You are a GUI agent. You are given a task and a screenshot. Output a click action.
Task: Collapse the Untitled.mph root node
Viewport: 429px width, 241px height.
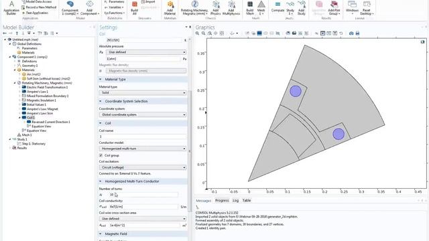click(5, 39)
